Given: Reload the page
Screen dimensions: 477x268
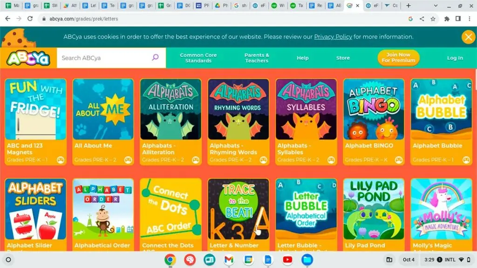Looking at the screenshot, I should 30,19.
